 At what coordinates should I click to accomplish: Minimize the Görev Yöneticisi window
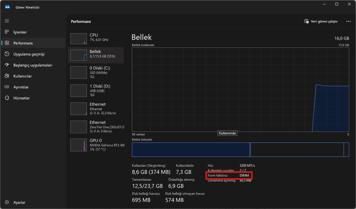[324, 4]
